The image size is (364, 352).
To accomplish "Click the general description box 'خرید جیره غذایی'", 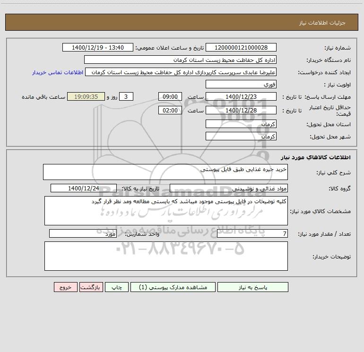I will coord(165,172).
